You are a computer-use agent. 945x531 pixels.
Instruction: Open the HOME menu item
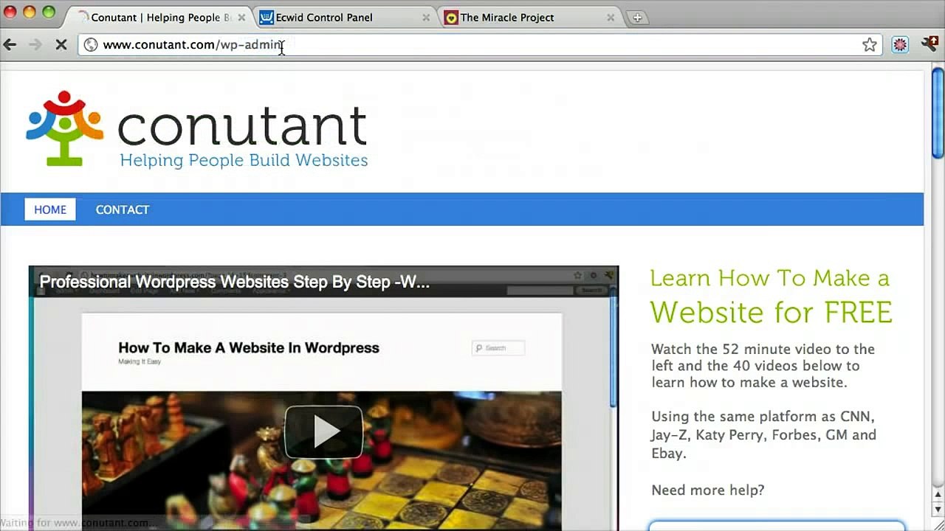tap(50, 209)
